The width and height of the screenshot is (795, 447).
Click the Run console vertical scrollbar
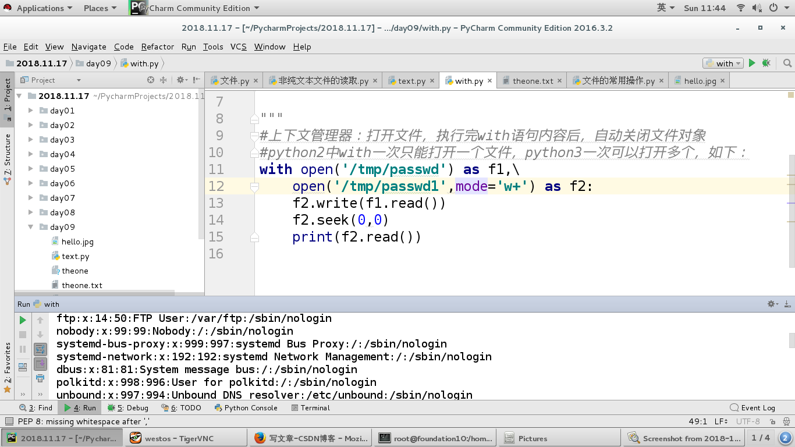click(x=792, y=339)
